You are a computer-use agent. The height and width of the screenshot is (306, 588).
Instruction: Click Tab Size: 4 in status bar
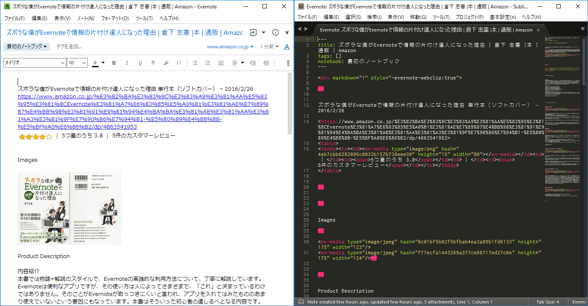(x=548, y=302)
